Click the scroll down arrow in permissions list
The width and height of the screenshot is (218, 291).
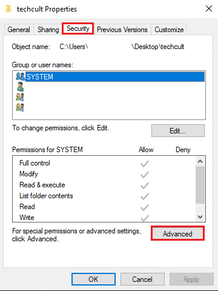point(200,217)
